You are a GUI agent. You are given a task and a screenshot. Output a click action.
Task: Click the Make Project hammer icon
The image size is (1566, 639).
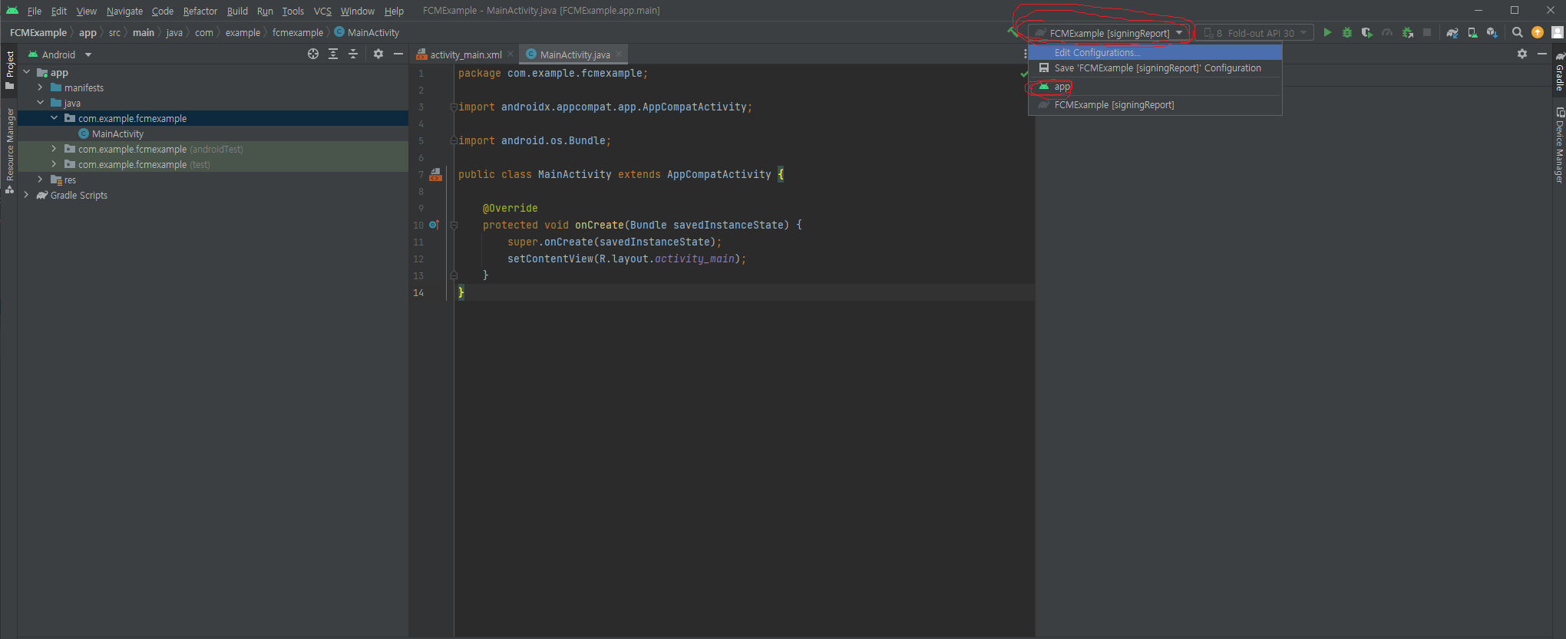pos(1013,32)
